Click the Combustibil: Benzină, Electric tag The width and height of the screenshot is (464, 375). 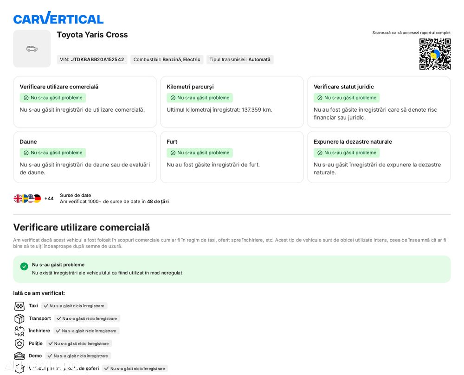point(167,59)
